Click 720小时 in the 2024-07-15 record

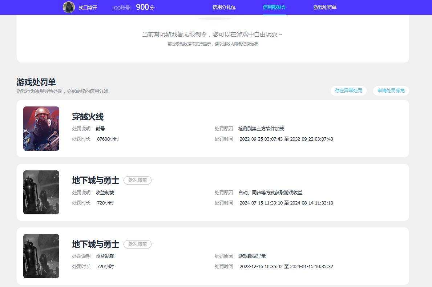click(x=105, y=203)
